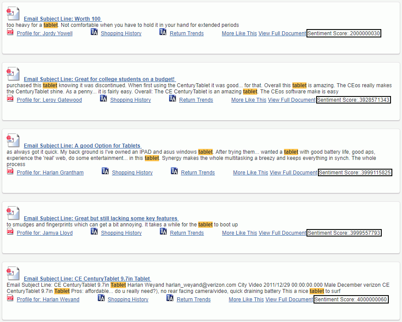The image size is (402, 322).
Task: Click snippet text 'purchased this tablet knowing'
Action: pos(41,85)
